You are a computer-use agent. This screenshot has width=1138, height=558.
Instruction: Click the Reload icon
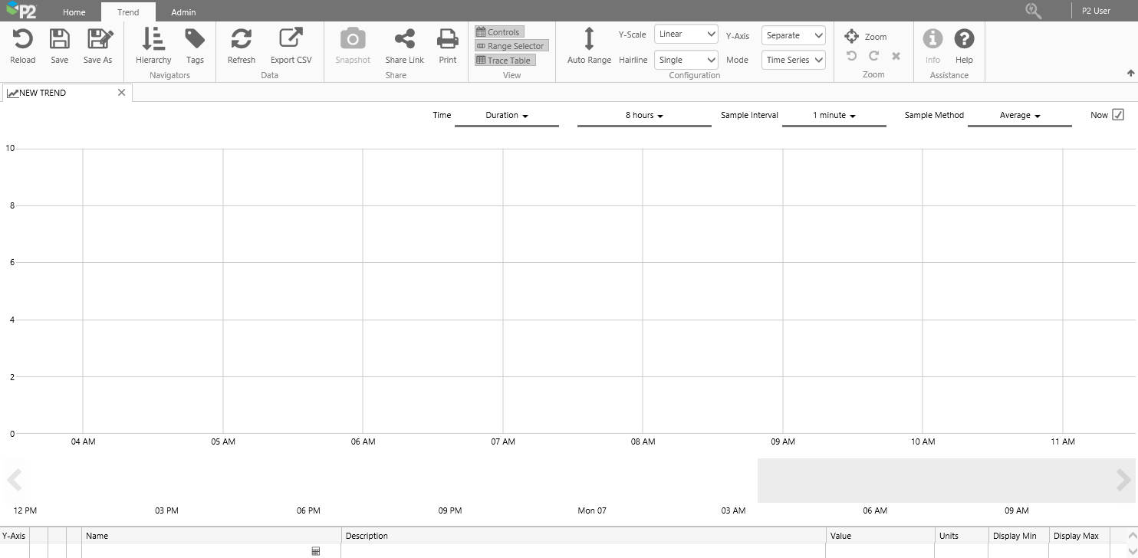pos(22,39)
